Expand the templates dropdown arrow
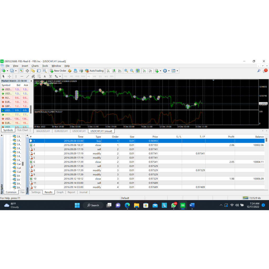 [x=177, y=71]
